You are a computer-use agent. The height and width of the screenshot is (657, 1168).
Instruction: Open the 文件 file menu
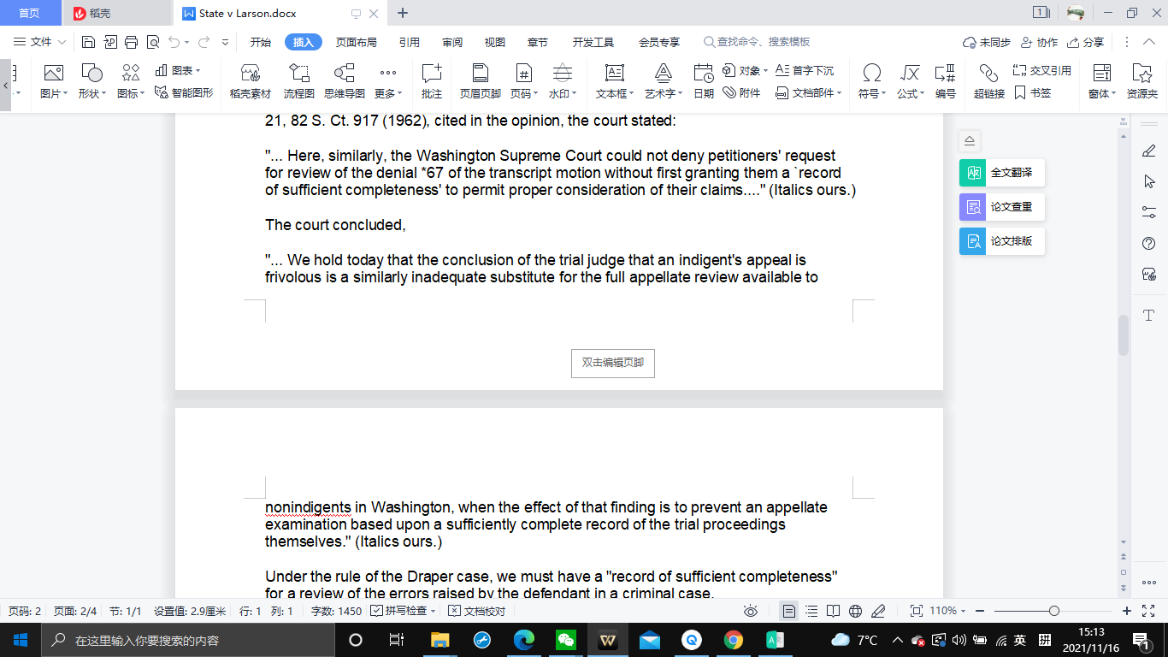(x=40, y=42)
